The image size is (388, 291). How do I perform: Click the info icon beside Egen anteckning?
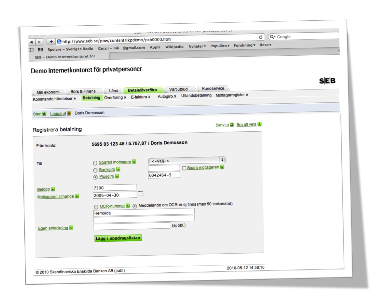click(x=71, y=228)
